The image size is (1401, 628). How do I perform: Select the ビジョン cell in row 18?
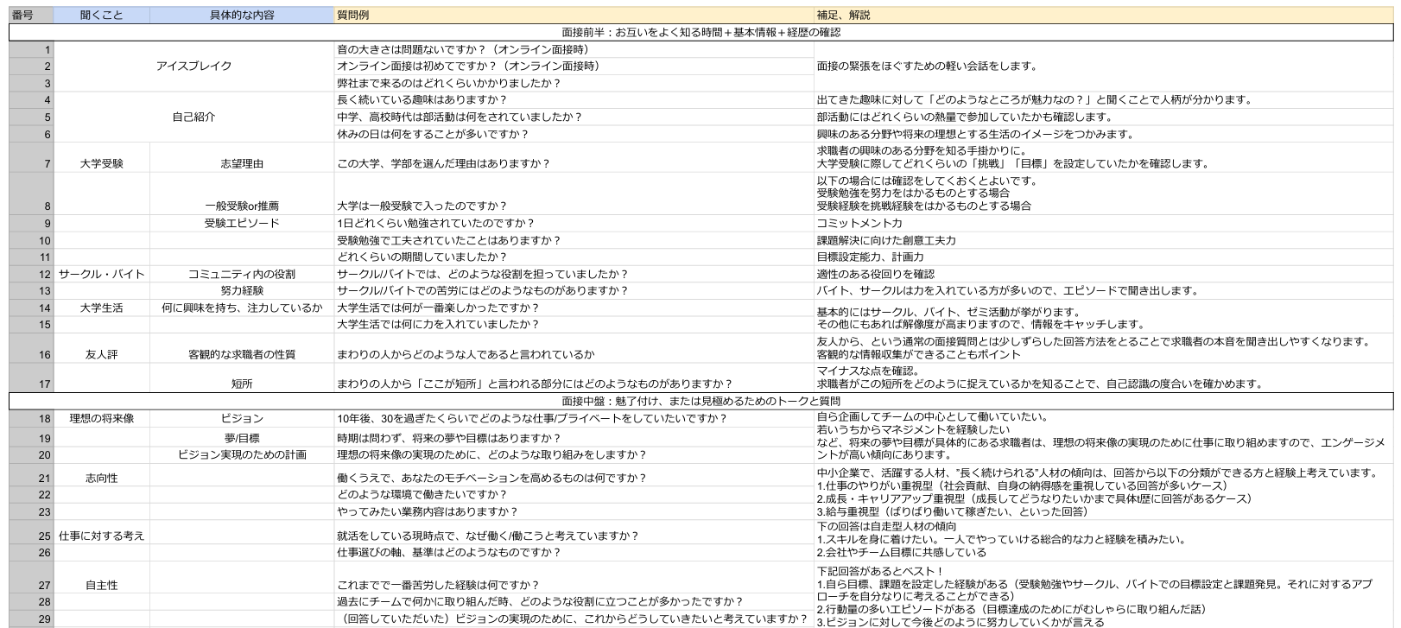(242, 418)
